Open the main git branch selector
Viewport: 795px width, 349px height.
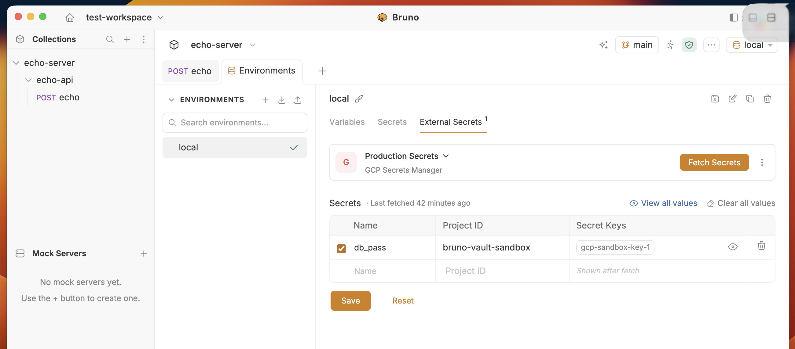click(637, 45)
